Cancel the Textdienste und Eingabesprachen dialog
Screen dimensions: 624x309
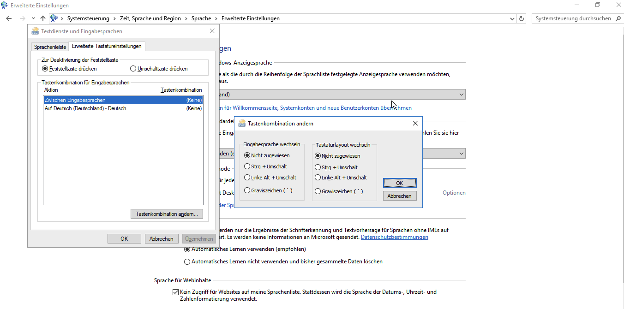162,238
